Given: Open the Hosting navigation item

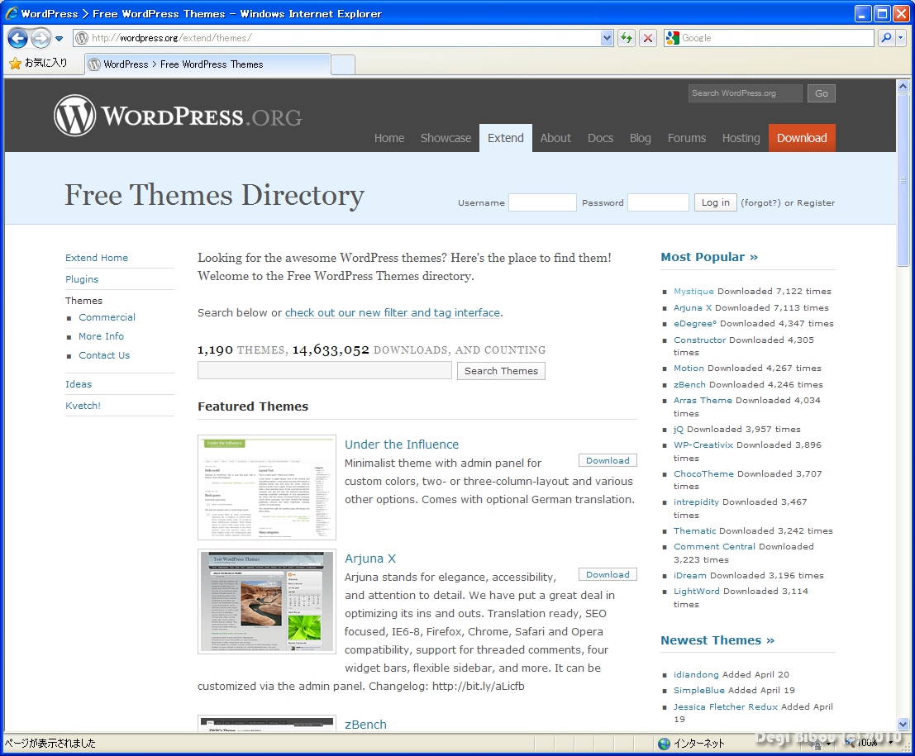Looking at the screenshot, I should tap(741, 138).
